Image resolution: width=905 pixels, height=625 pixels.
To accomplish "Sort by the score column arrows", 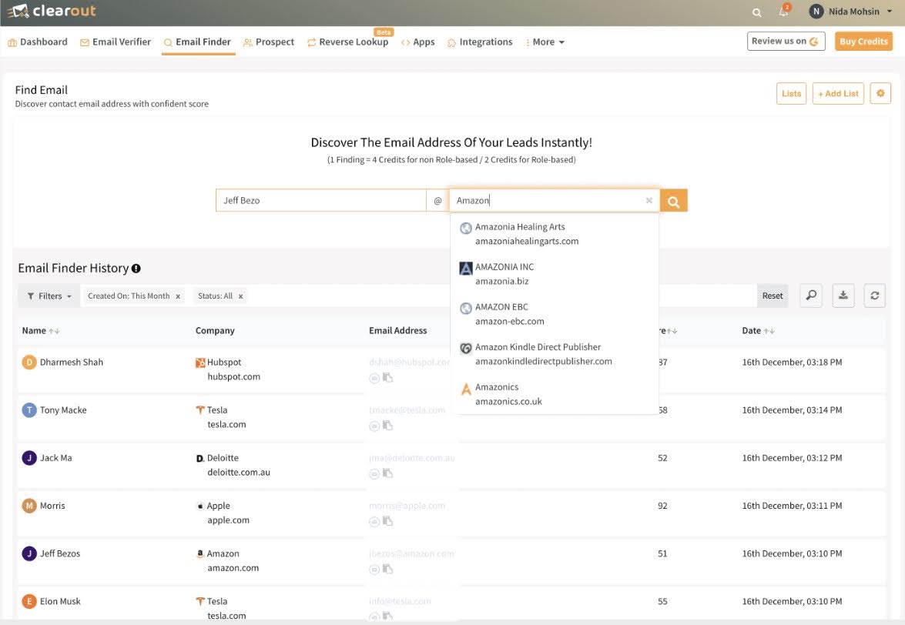I will point(672,331).
